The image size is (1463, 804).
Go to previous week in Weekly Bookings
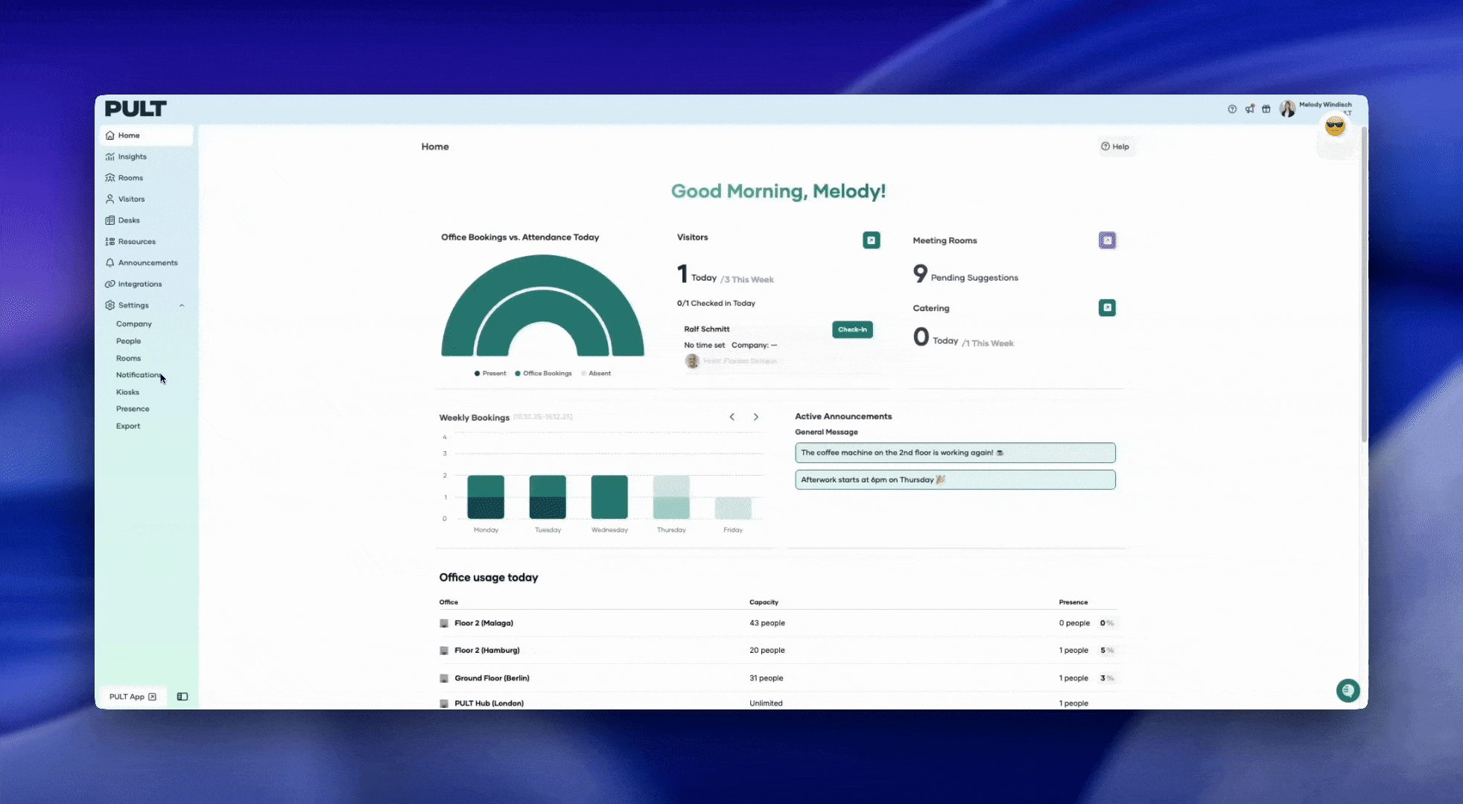tap(732, 417)
